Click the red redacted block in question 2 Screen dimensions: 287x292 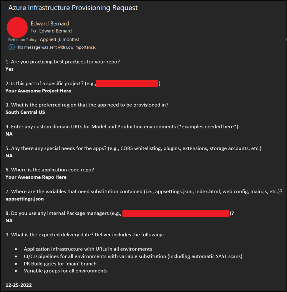click(x=127, y=84)
